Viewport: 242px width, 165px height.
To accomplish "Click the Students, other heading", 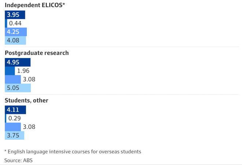I will pyautogui.click(x=26, y=100).
